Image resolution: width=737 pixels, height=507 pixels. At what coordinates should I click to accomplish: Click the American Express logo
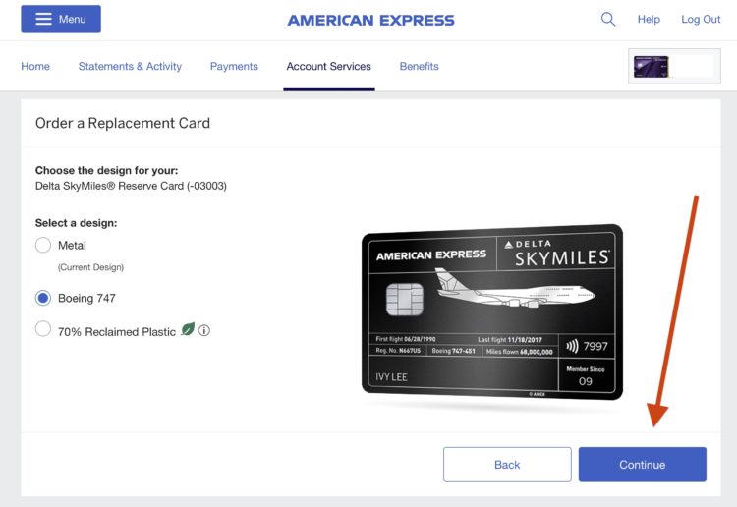tap(370, 20)
